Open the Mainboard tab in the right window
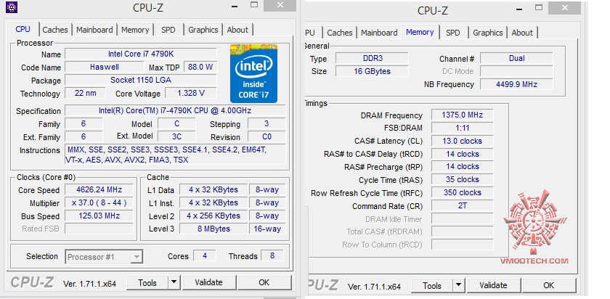The height and width of the screenshot is (299, 610). 379,33
